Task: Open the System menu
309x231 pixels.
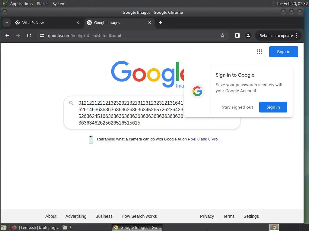Action: pyautogui.click(x=59, y=4)
